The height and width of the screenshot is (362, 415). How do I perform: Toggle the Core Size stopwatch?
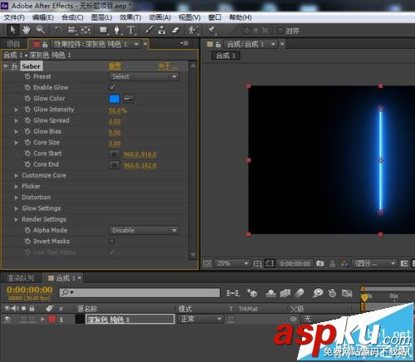[x=27, y=142]
